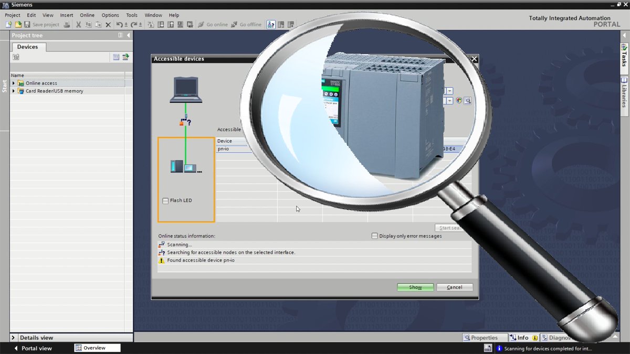Screen dimensions: 630x354
Task: Expand the Online access tree node
Action: [x=14, y=83]
